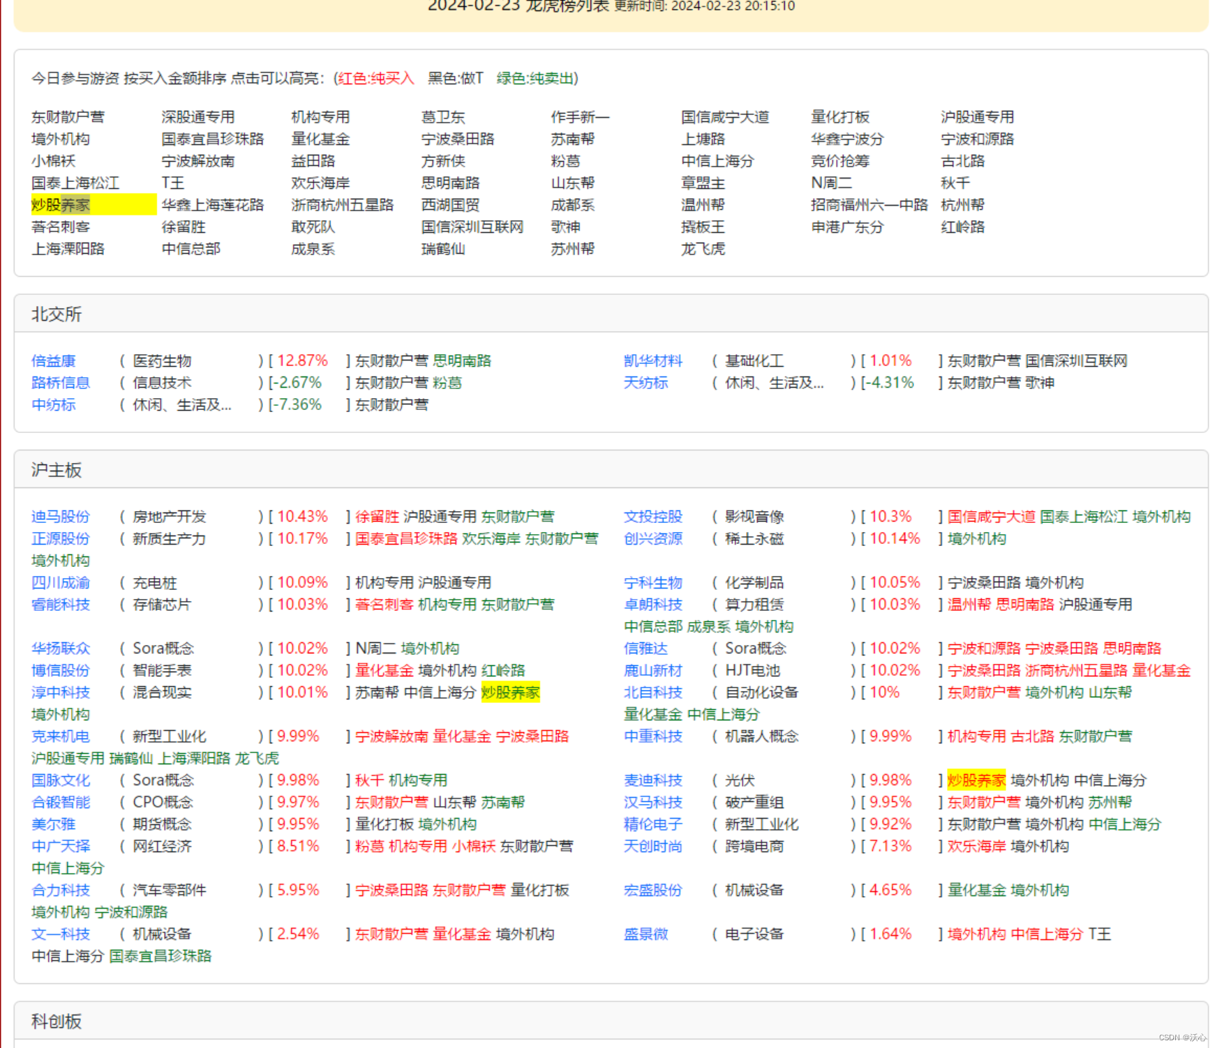This screenshot has width=1217, height=1048.
Task: Open stock 凯华材料
Action: pos(653,360)
